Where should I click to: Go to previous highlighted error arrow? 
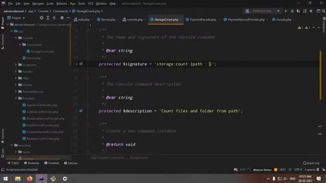click(314, 27)
